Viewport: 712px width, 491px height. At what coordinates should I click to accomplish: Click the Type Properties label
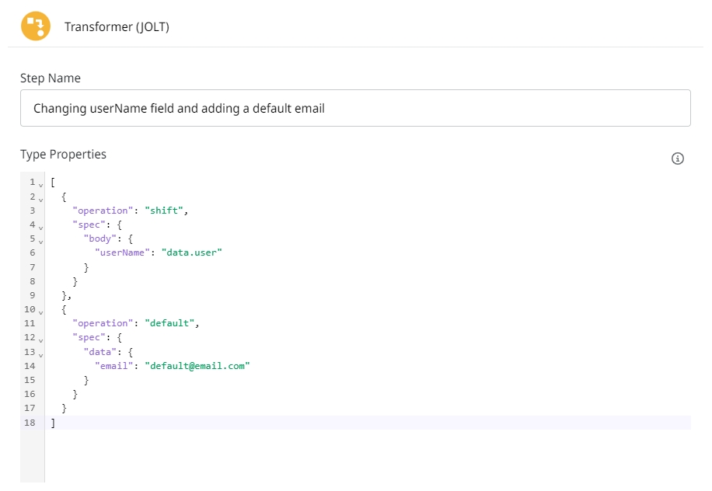click(x=63, y=154)
